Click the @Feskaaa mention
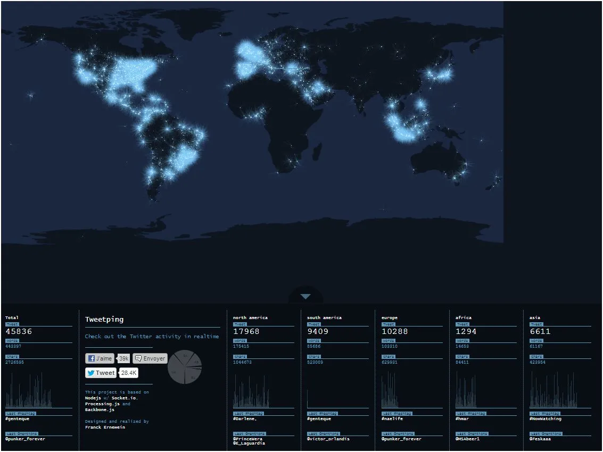The image size is (603, 452). tap(540, 439)
